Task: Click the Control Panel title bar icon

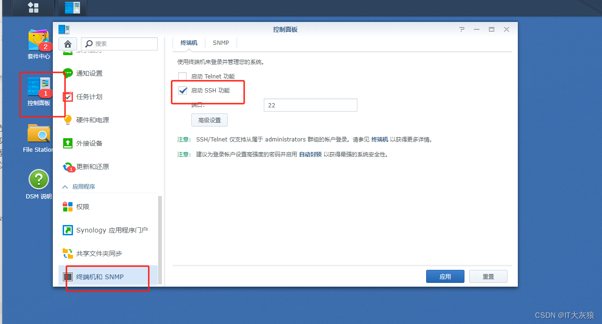Action: click(64, 29)
